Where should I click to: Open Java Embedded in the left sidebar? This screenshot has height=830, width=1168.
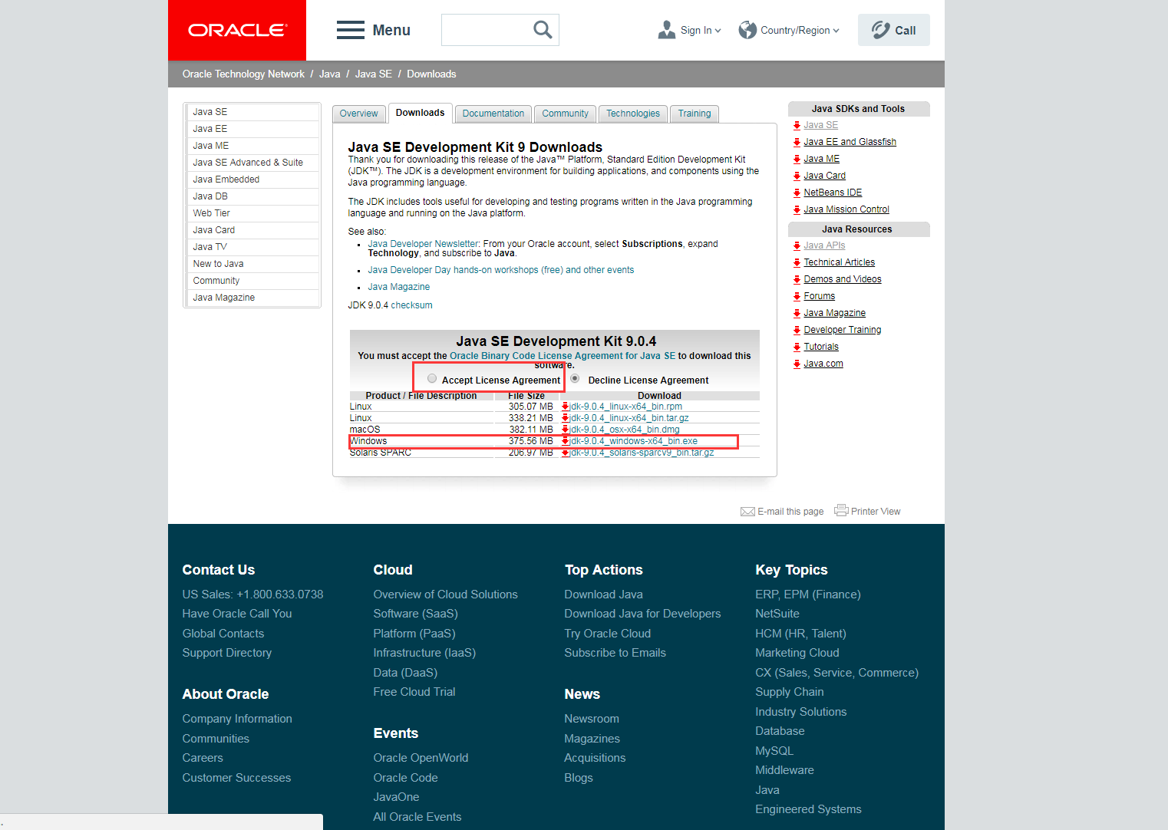point(226,180)
